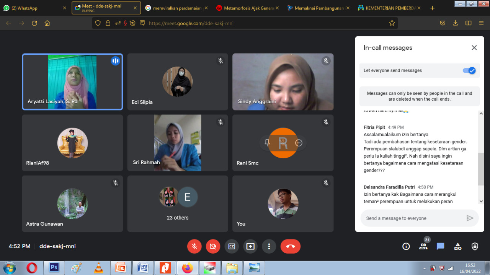490x275 pixels.
Task: Open VLC media player from taskbar
Action: pos(99,268)
